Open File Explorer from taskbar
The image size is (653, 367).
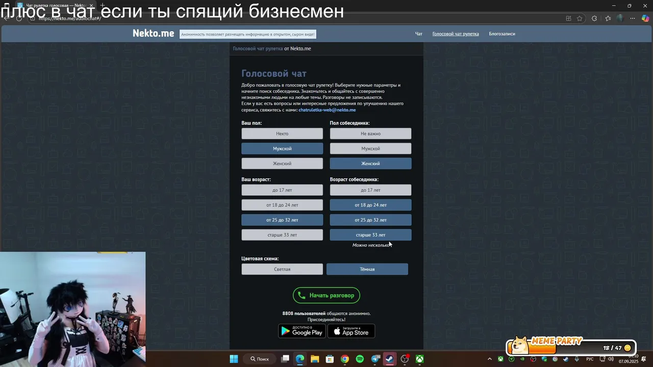click(315, 359)
